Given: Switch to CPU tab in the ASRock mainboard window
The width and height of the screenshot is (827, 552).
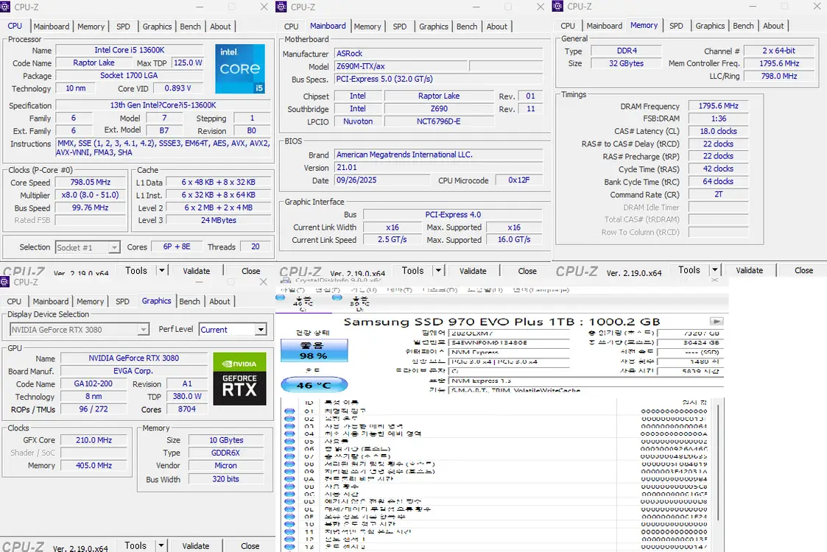Looking at the screenshot, I should [291, 26].
